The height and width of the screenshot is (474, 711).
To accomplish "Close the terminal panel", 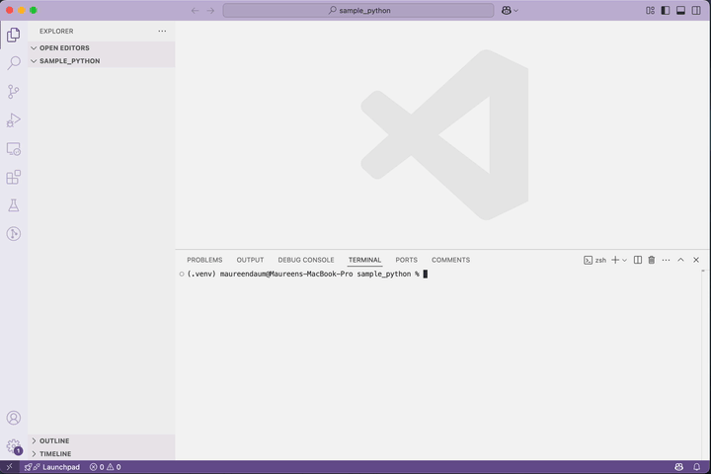I will (x=696, y=260).
